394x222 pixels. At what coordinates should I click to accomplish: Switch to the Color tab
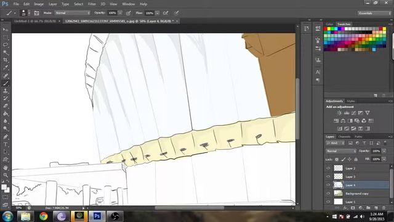[329, 24]
